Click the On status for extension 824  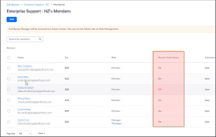[160, 122]
